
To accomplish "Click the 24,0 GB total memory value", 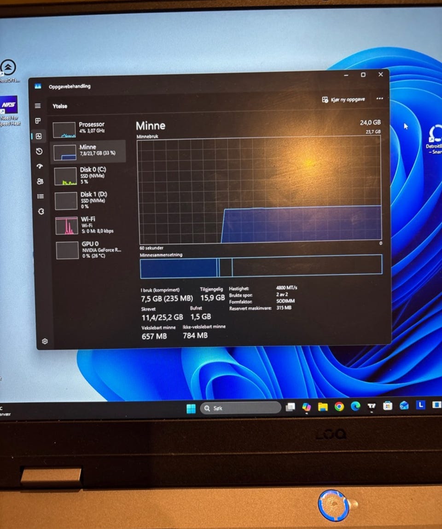I will [x=370, y=123].
